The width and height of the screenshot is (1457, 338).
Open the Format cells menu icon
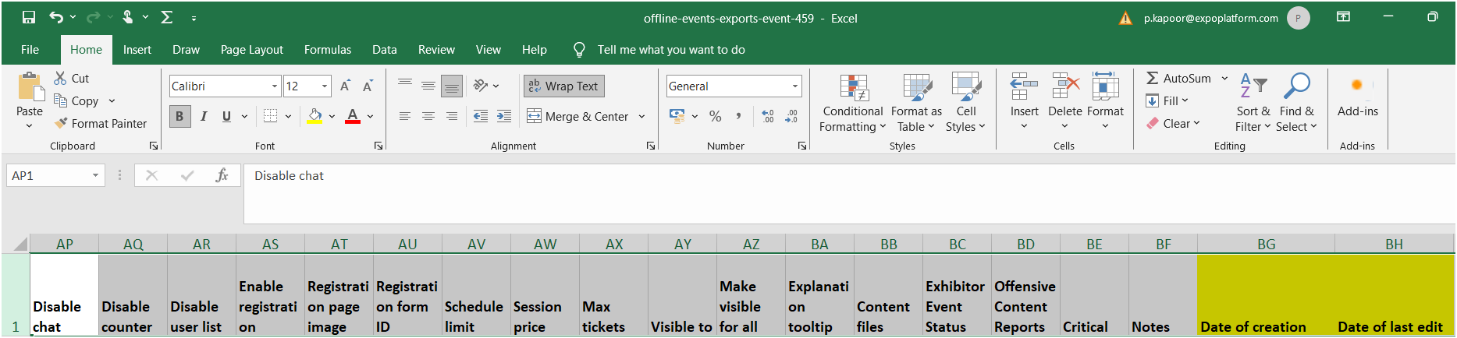pyautogui.click(x=1105, y=86)
